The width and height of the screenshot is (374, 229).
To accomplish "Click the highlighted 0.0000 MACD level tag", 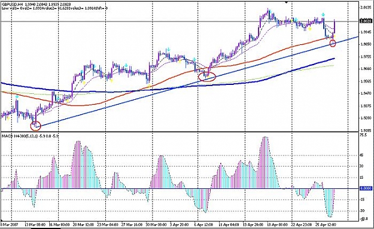I will [x=366, y=188].
